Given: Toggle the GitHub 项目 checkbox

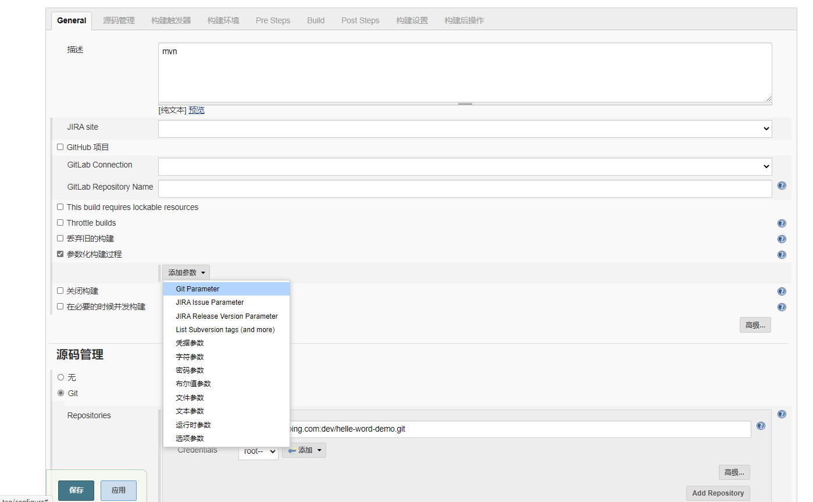Looking at the screenshot, I should click(60, 147).
